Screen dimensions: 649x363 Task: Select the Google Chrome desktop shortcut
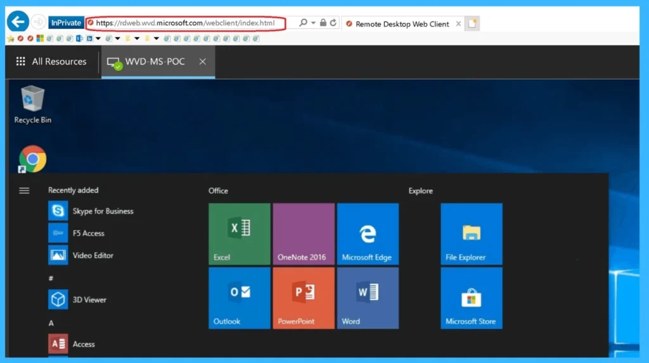(32, 159)
